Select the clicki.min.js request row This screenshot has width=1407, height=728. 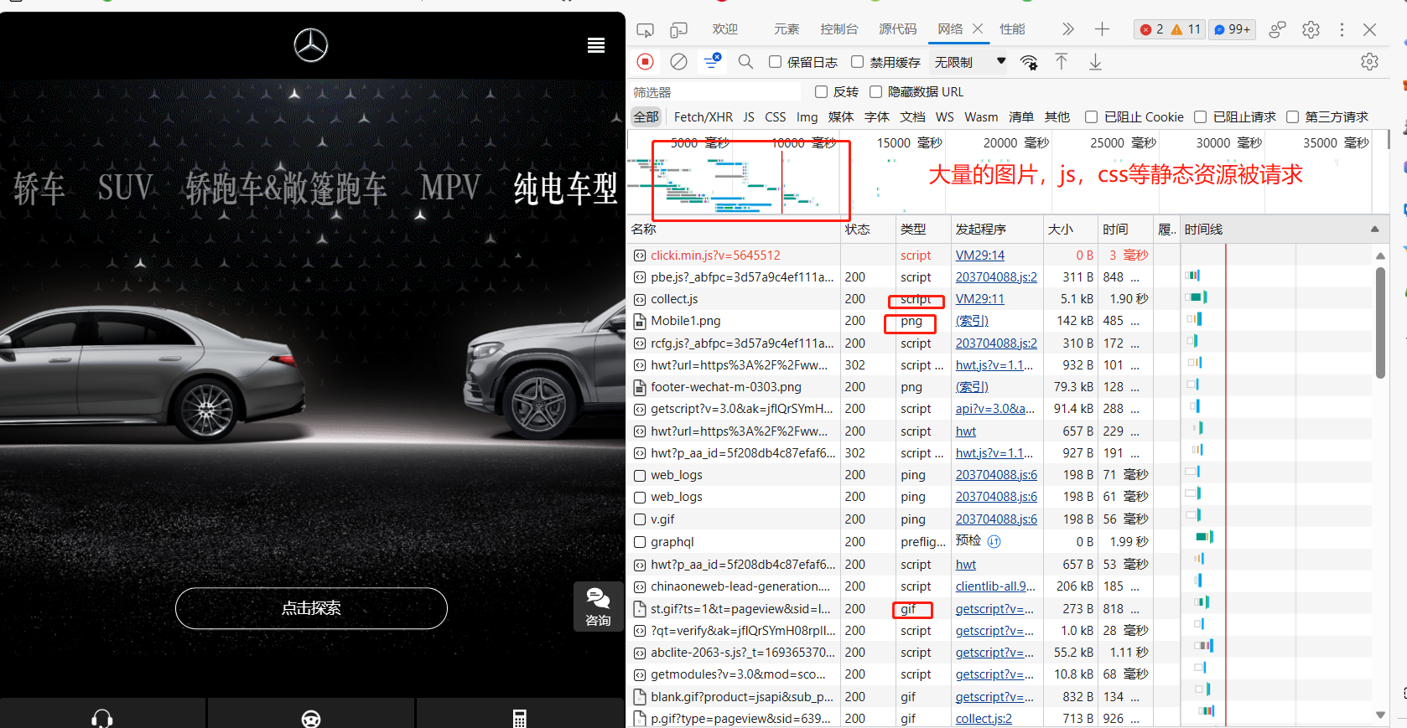point(903,256)
